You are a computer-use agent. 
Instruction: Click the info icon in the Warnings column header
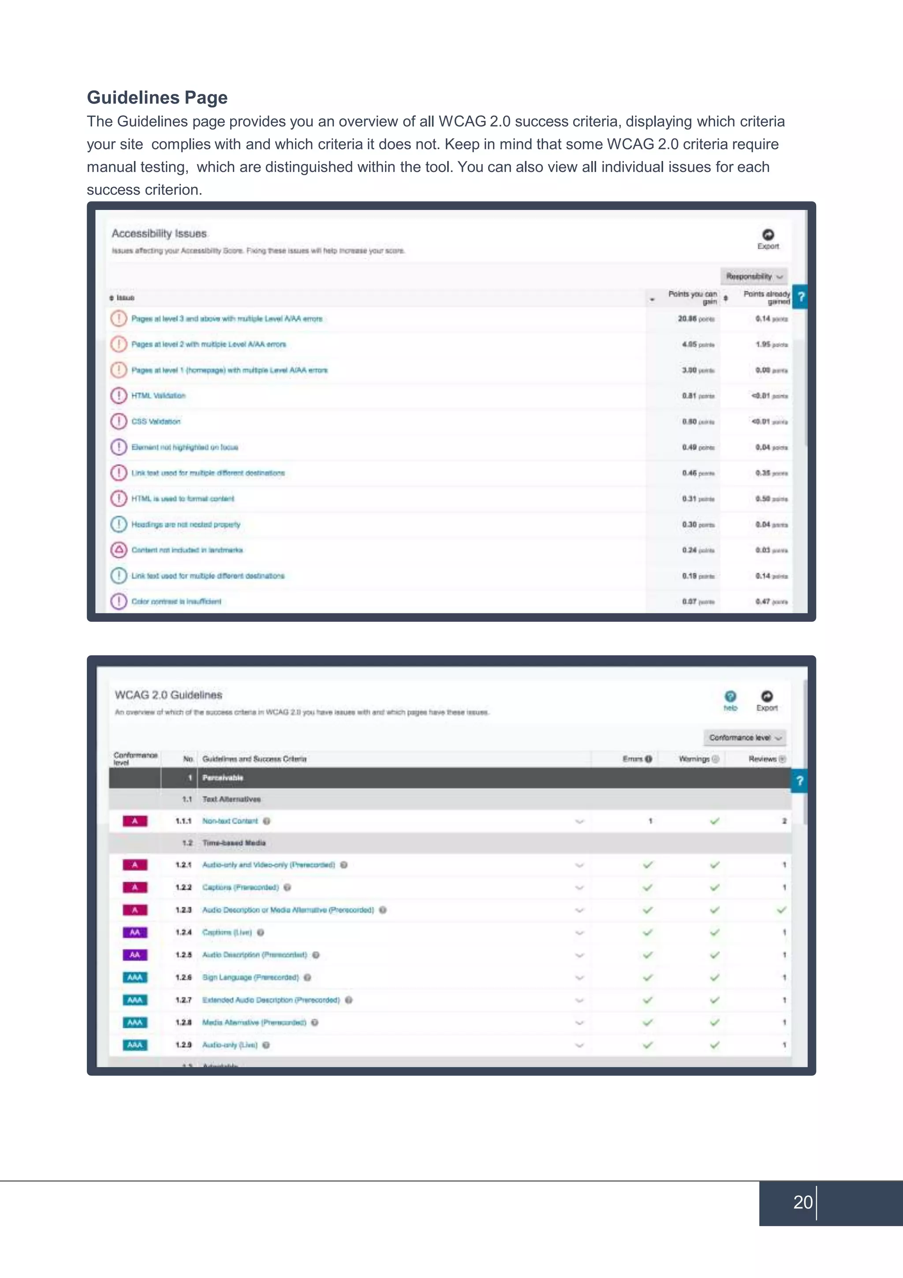pos(716,759)
